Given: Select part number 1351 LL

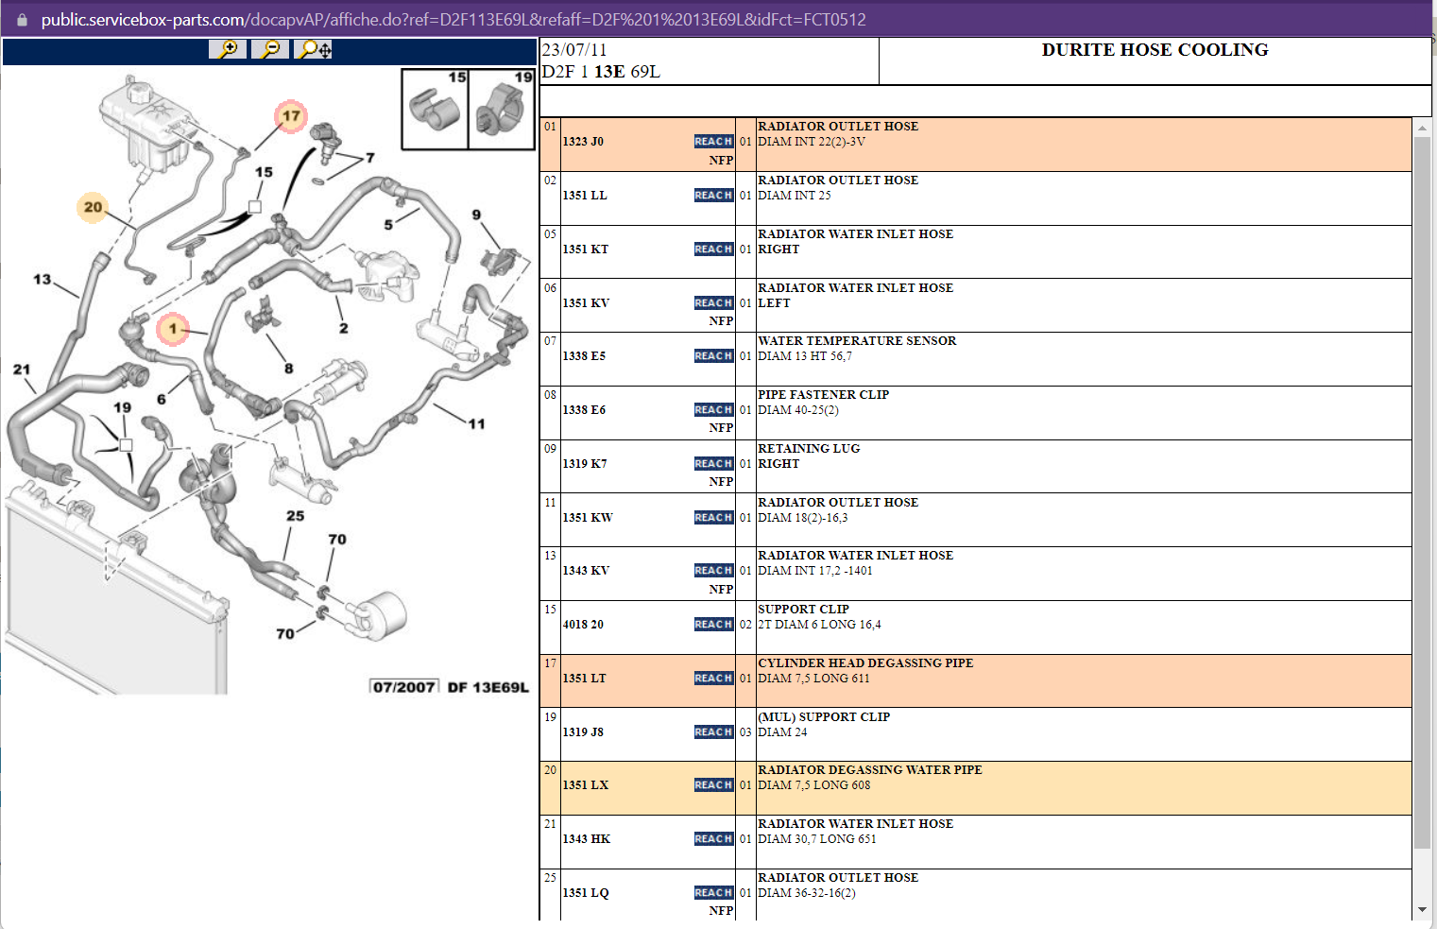Looking at the screenshot, I should pos(585,196).
